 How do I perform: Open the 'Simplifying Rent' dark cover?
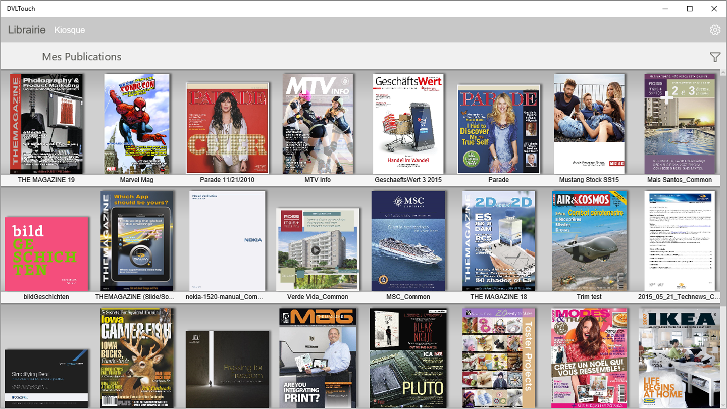click(46, 379)
